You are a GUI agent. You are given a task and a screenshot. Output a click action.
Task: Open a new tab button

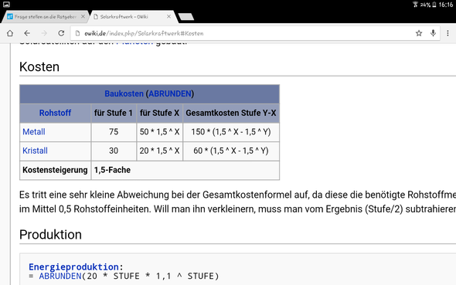point(186,16)
